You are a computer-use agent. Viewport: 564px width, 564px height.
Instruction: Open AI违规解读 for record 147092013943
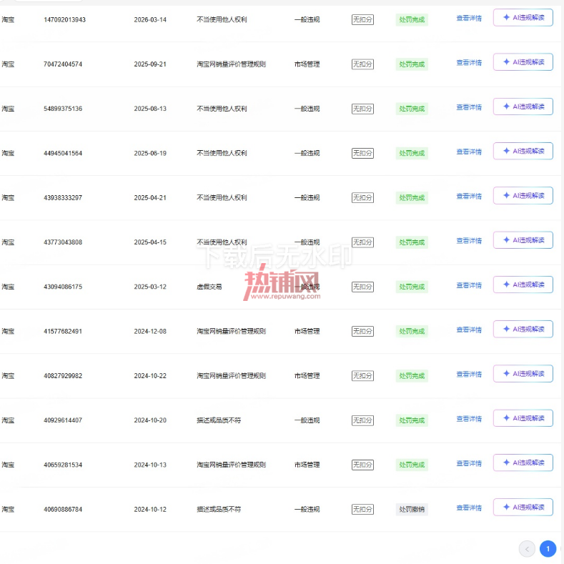[523, 18]
